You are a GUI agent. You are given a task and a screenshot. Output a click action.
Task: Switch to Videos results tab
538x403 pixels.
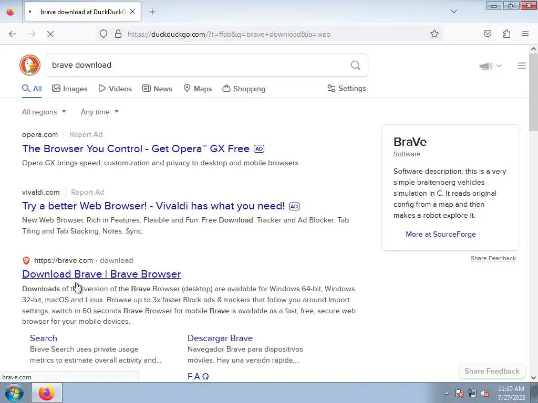(115, 89)
